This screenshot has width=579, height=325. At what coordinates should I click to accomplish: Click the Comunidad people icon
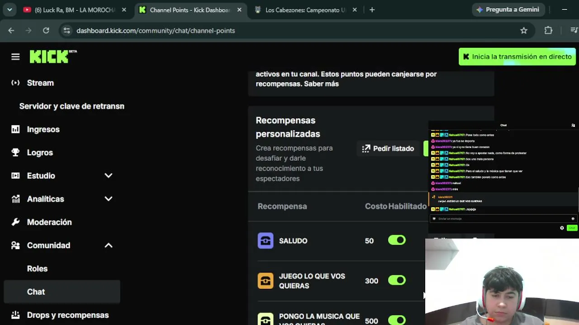point(15,246)
